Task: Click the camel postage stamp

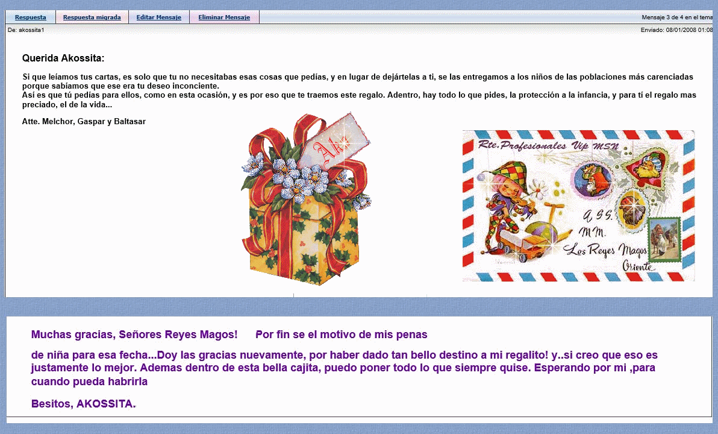Action: (664, 239)
